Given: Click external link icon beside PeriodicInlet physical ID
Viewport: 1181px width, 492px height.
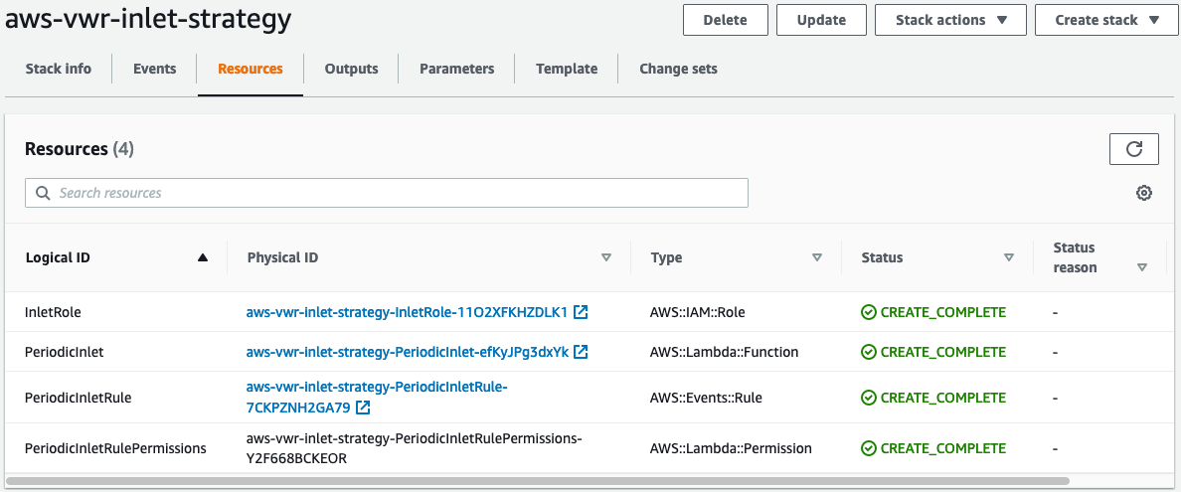Looking at the screenshot, I should coord(582,352).
